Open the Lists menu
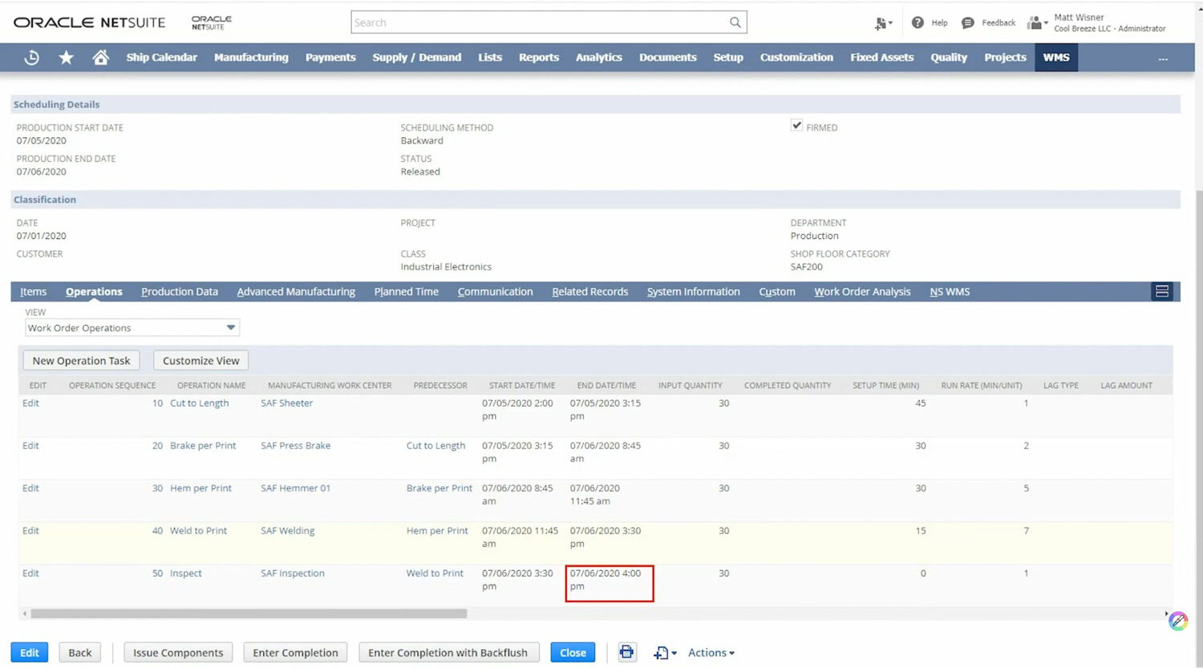 pyautogui.click(x=490, y=58)
